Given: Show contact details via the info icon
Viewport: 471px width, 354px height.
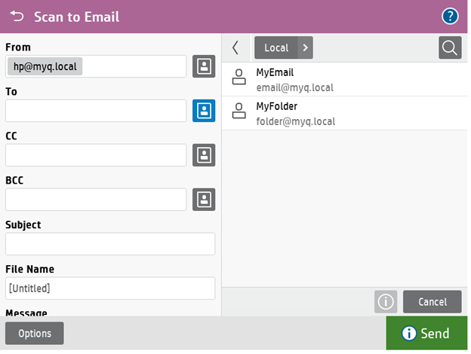Looking at the screenshot, I should click(x=386, y=301).
